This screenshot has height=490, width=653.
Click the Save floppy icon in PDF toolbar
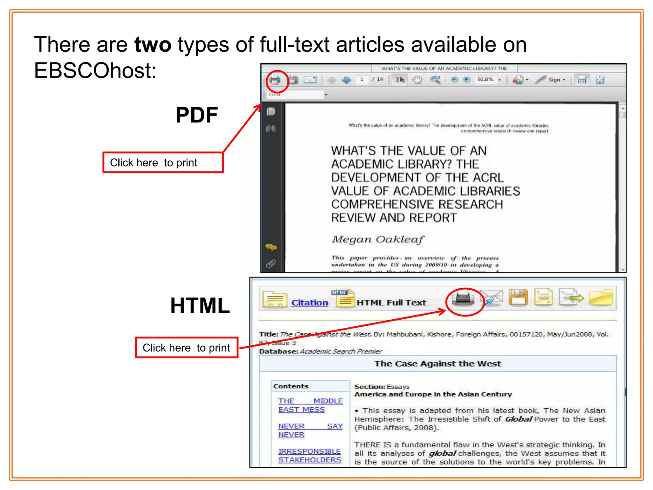pyautogui.click(x=293, y=80)
